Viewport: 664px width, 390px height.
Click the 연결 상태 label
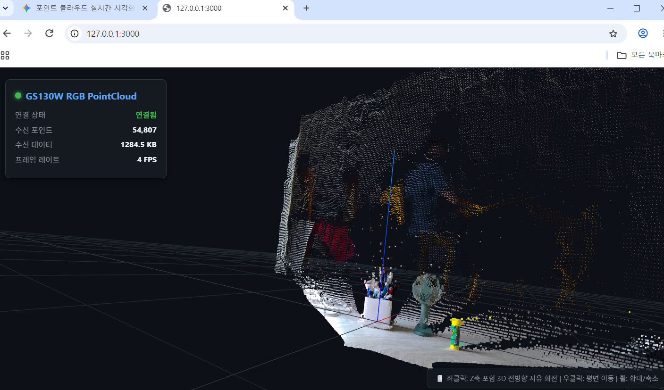pyautogui.click(x=30, y=115)
